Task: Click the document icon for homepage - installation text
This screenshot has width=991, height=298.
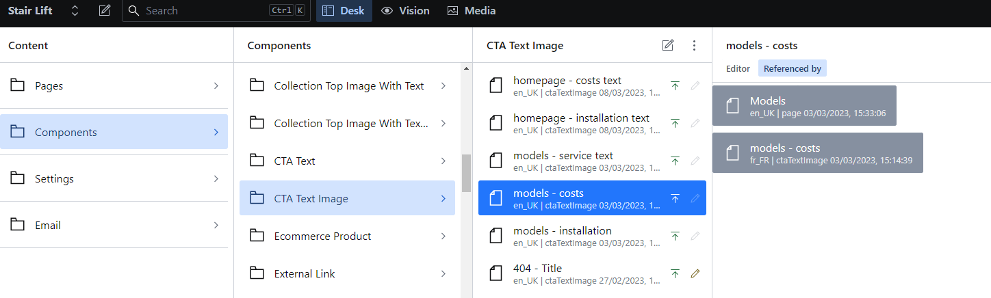Action: click(495, 123)
